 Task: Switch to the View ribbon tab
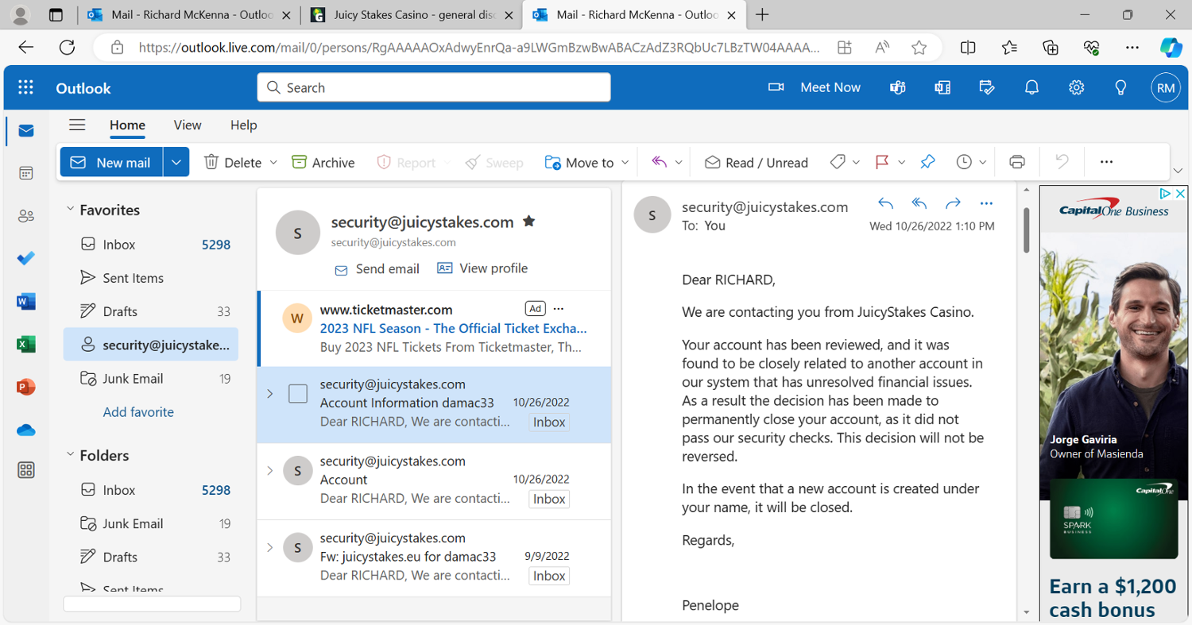[x=188, y=125]
